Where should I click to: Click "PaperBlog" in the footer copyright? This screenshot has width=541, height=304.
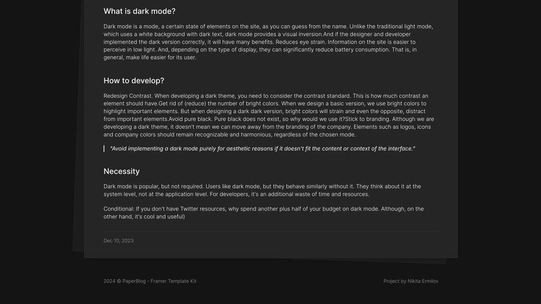pos(134,281)
